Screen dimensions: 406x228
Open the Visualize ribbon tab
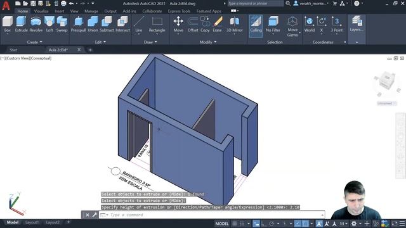41,11
